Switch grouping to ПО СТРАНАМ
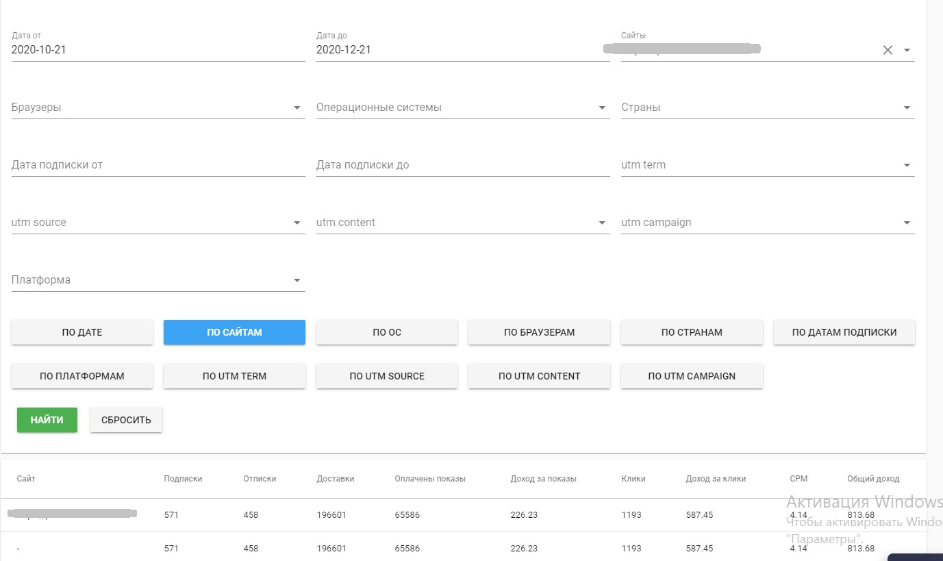This screenshot has width=943, height=561. tap(692, 332)
